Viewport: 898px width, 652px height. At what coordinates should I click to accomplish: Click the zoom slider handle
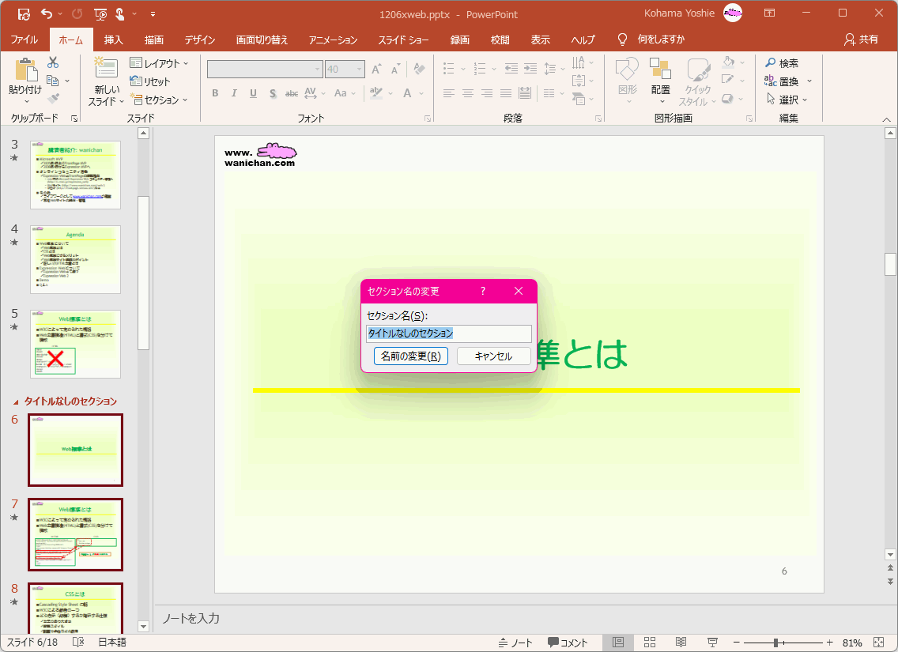click(776, 643)
